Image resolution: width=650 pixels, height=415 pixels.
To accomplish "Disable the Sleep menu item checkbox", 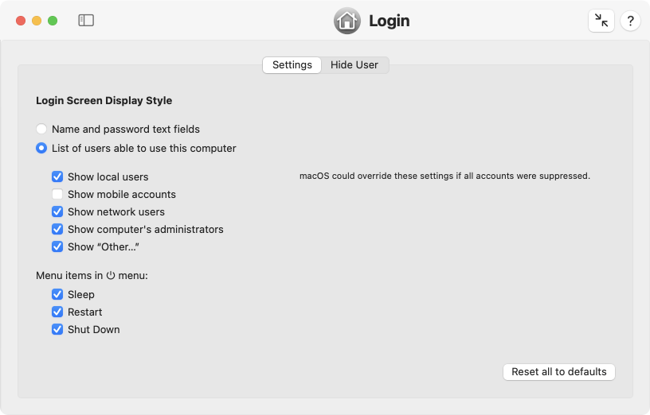I will tap(57, 294).
